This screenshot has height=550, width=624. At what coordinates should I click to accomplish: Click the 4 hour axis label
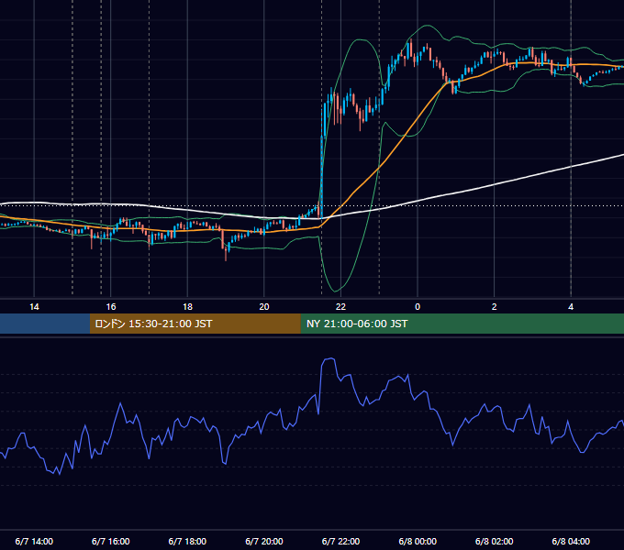tap(571, 307)
